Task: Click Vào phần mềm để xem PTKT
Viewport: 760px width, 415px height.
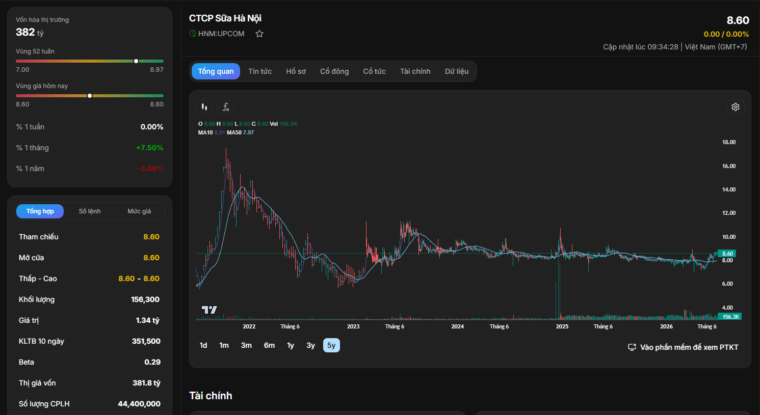Action: tap(689, 347)
